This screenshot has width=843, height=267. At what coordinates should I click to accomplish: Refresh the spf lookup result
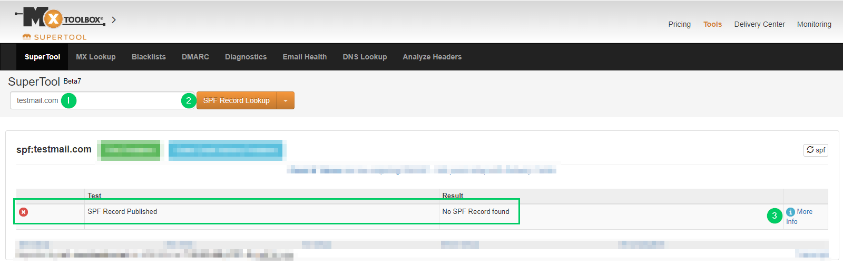(816, 150)
